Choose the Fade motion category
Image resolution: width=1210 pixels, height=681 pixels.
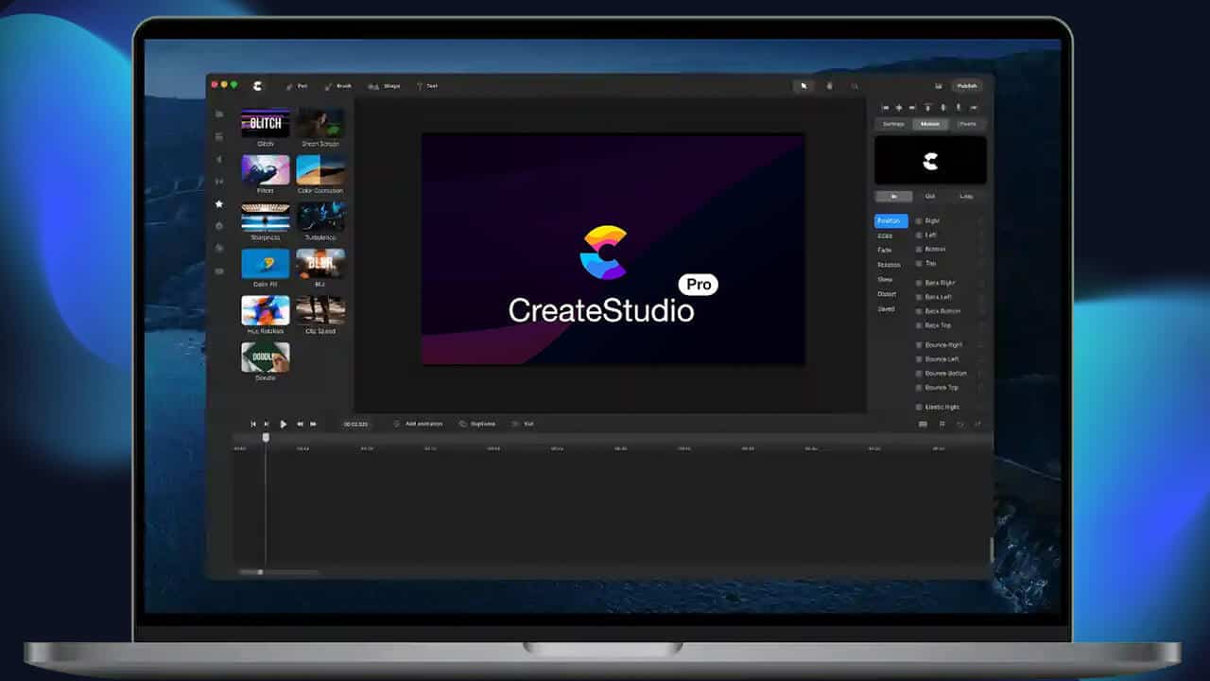tap(885, 250)
